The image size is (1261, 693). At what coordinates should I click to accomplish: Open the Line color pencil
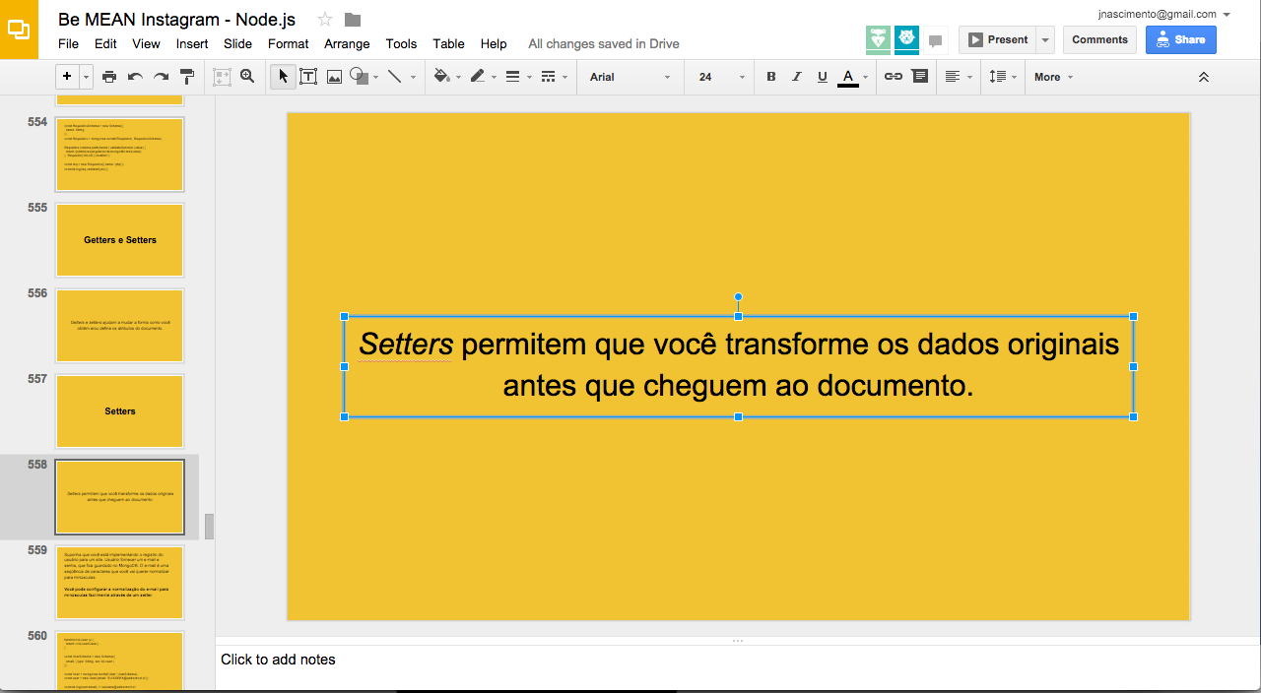(478, 77)
